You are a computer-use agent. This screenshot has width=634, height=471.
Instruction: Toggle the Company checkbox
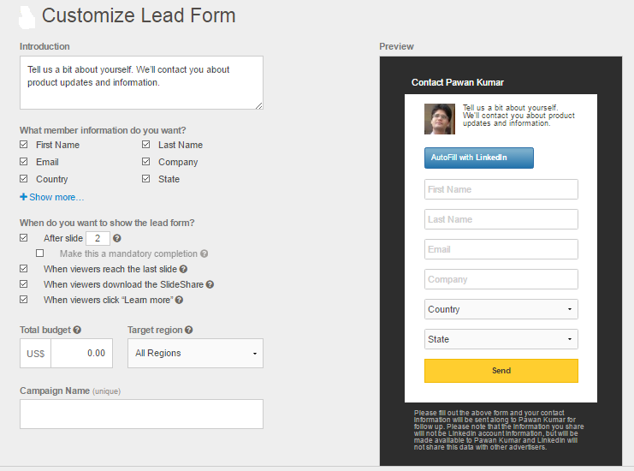(146, 162)
